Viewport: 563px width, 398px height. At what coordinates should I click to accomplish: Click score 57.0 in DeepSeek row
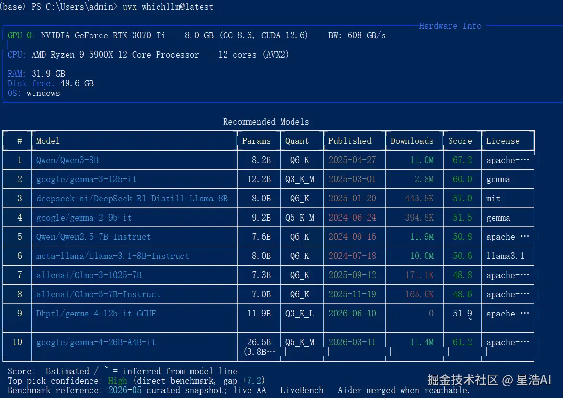tap(462, 199)
